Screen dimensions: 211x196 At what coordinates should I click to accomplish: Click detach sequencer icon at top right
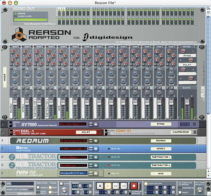pos(208,8)
